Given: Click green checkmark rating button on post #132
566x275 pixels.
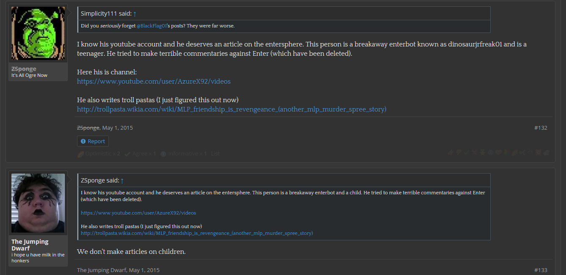Looking at the screenshot, I should (x=467, y=152).
